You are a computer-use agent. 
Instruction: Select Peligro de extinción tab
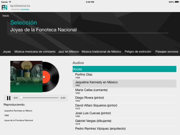click(138, 52)
